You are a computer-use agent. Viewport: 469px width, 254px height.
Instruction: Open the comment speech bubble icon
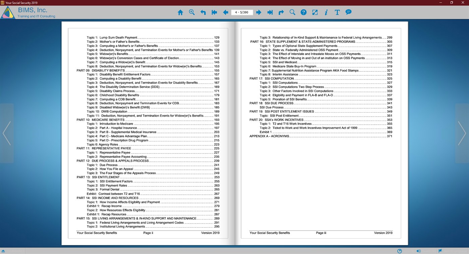click(x=349, y=12)
